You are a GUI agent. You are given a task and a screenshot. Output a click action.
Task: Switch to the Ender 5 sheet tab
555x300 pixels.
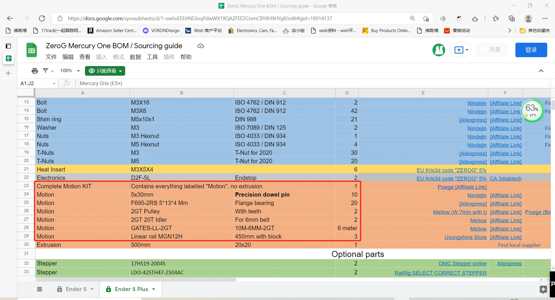[x=75, y=289]
